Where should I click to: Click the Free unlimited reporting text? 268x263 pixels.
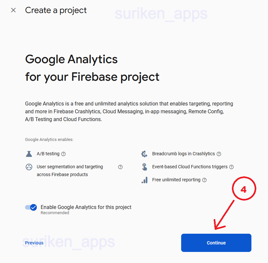(x=176, y=180)
